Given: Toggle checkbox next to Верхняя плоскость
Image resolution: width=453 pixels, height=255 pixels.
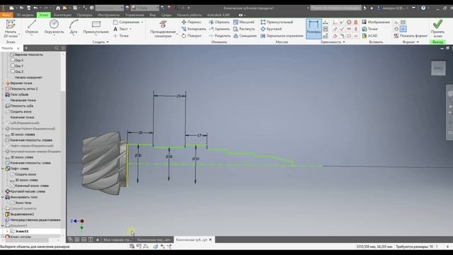Looking at the screenshot, I should [12, 55].
